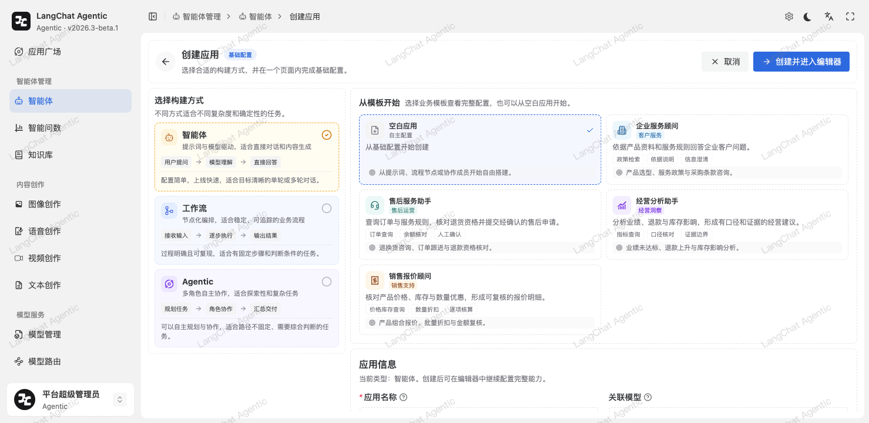Click the LangChat Agentic logo icon
This screenshot has width=869, height=423.
(x=21, y=21)
